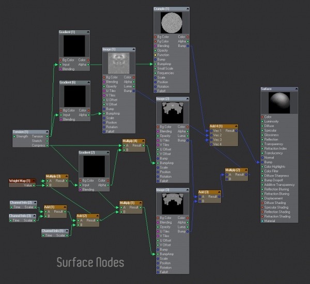The height and width of the screenshot is (284, 310).
Task: Click BumpAmp input dot on Image (3)
Action: click(x=158, y=254)
